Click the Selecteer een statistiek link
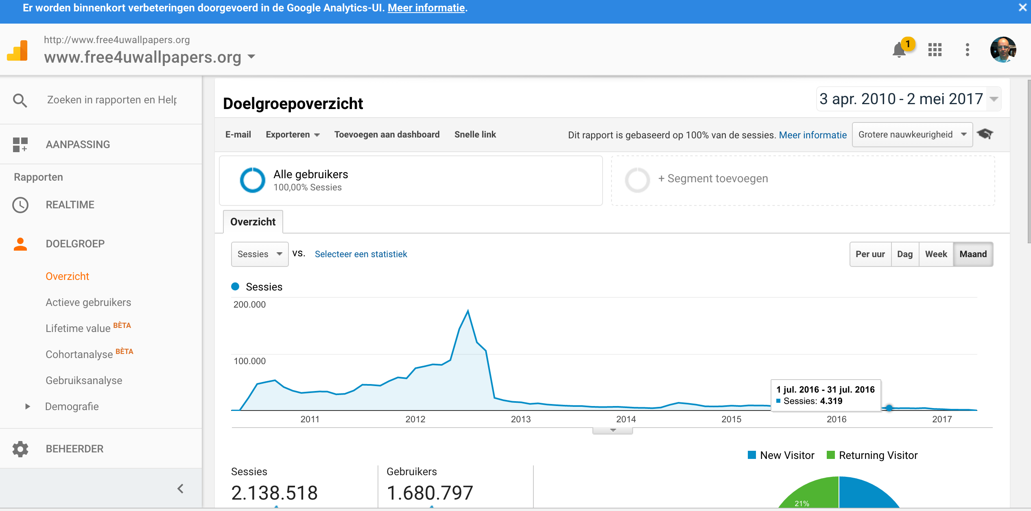Screen dimensions: 1031x511 (361, 254)
